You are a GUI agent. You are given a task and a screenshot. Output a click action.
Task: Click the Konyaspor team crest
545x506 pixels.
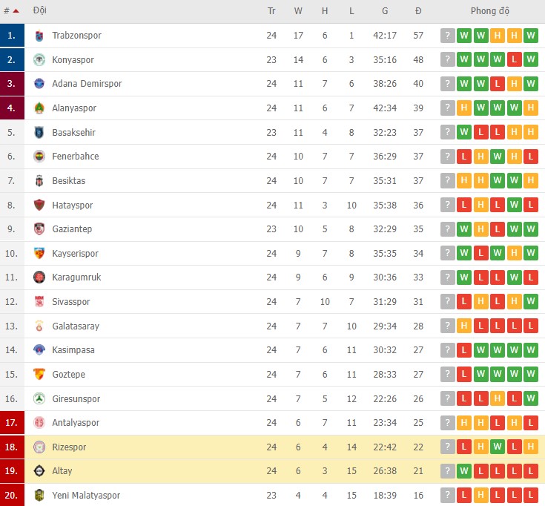click(39, 60)
